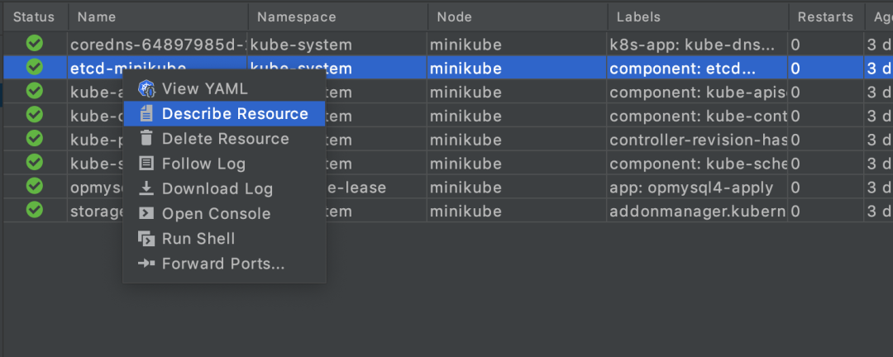Click the Describe Resource document icon
The width and height of the screenshot is (893, 357).
point(146,114)
